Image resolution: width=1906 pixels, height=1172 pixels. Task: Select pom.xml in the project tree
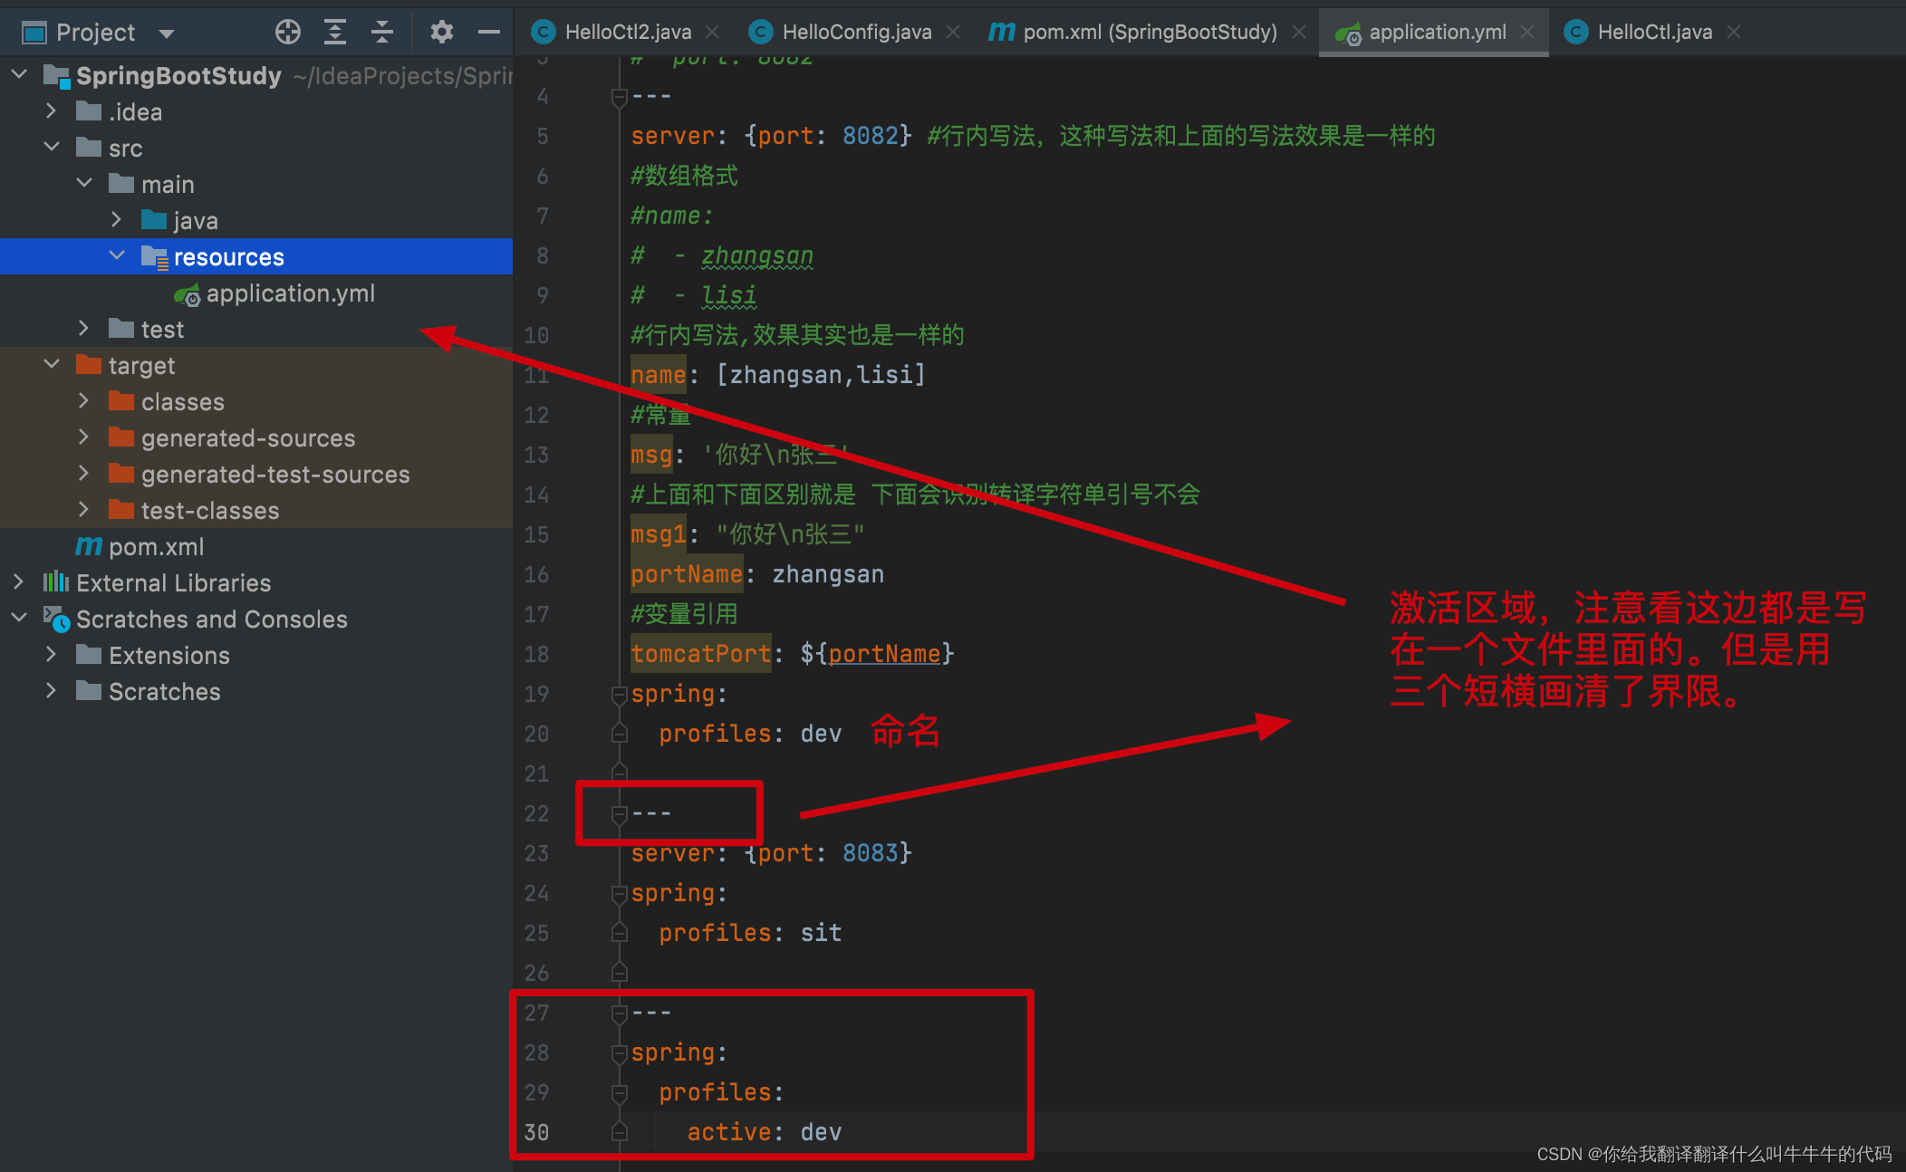(156, 547)
